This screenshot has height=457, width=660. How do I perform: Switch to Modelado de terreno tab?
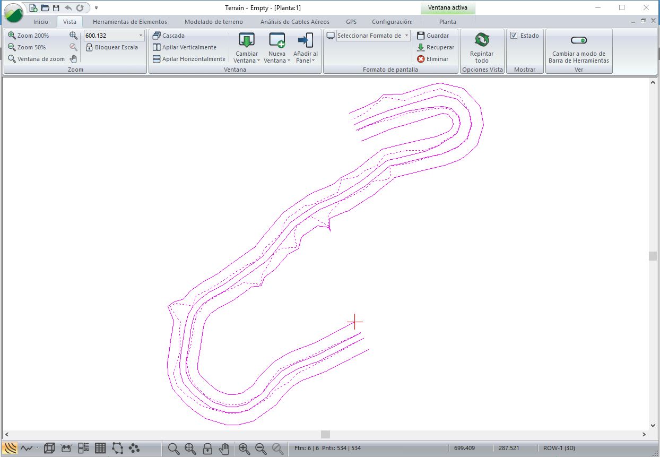click(213, 22)
